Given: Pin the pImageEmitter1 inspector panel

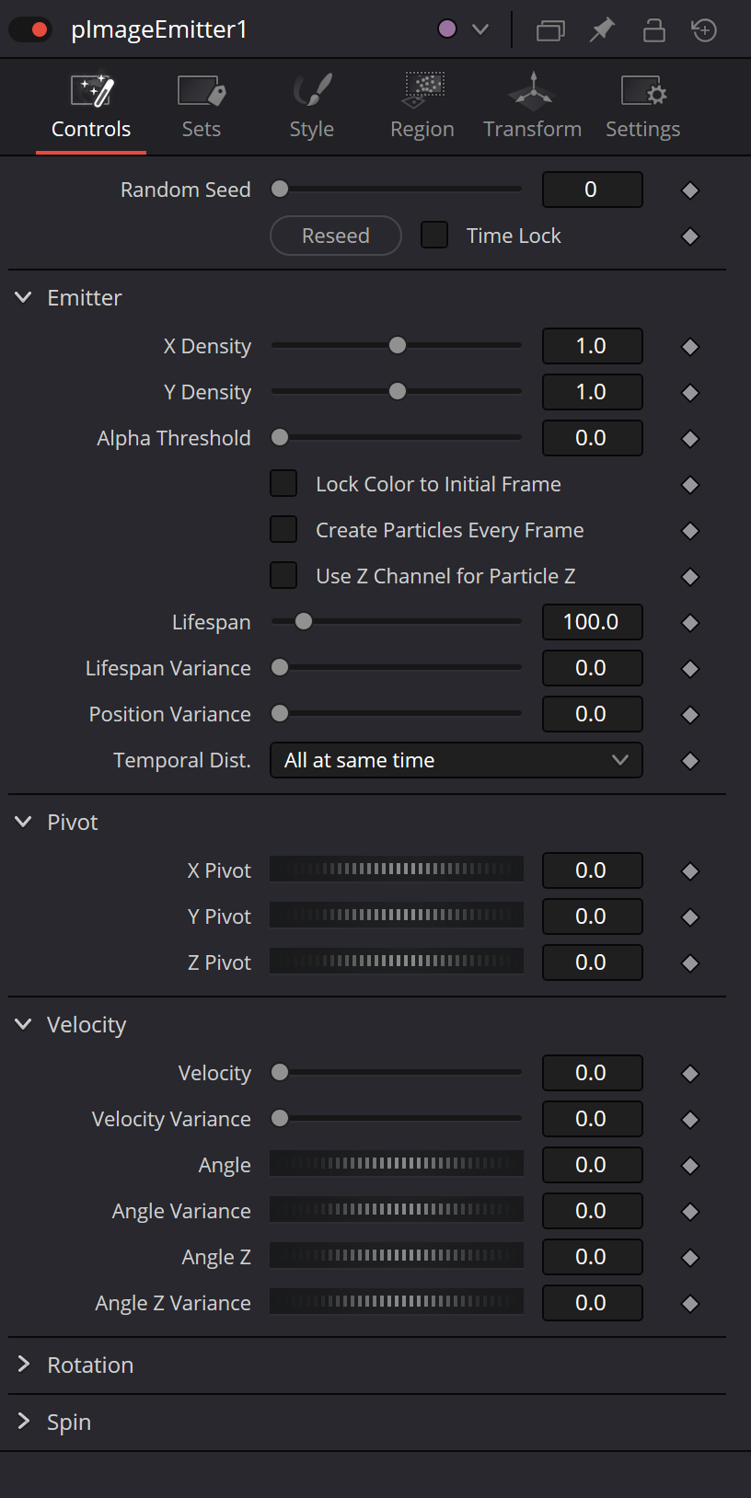Looking at the screenshot, I should pyautogui.click(x=602, y=30).
